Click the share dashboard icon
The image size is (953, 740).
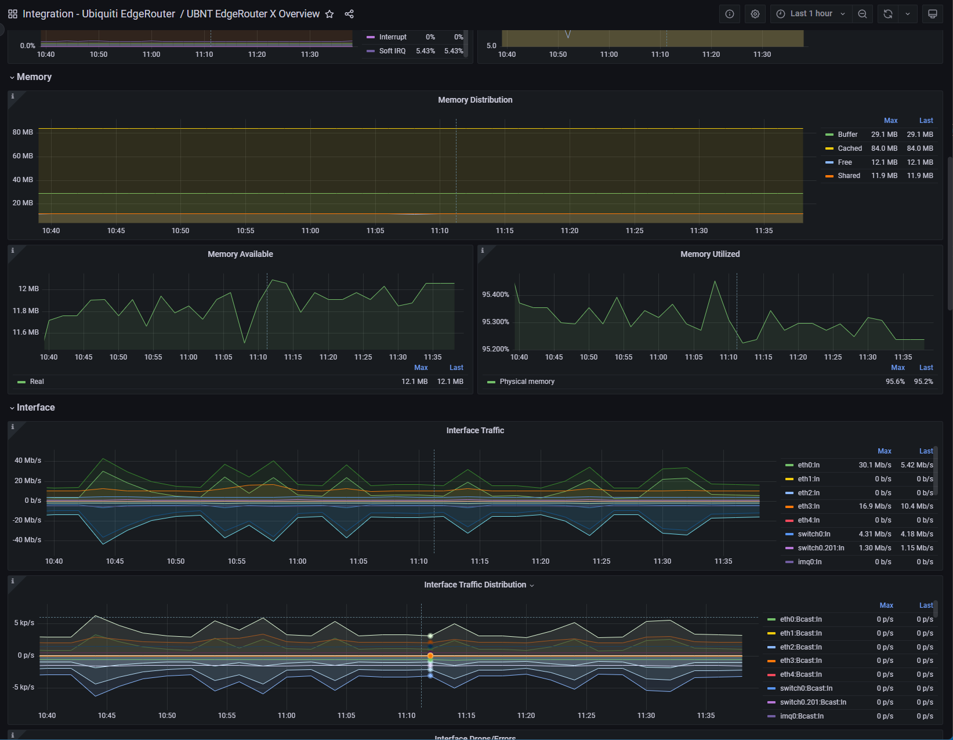click(x=349, y=14)
